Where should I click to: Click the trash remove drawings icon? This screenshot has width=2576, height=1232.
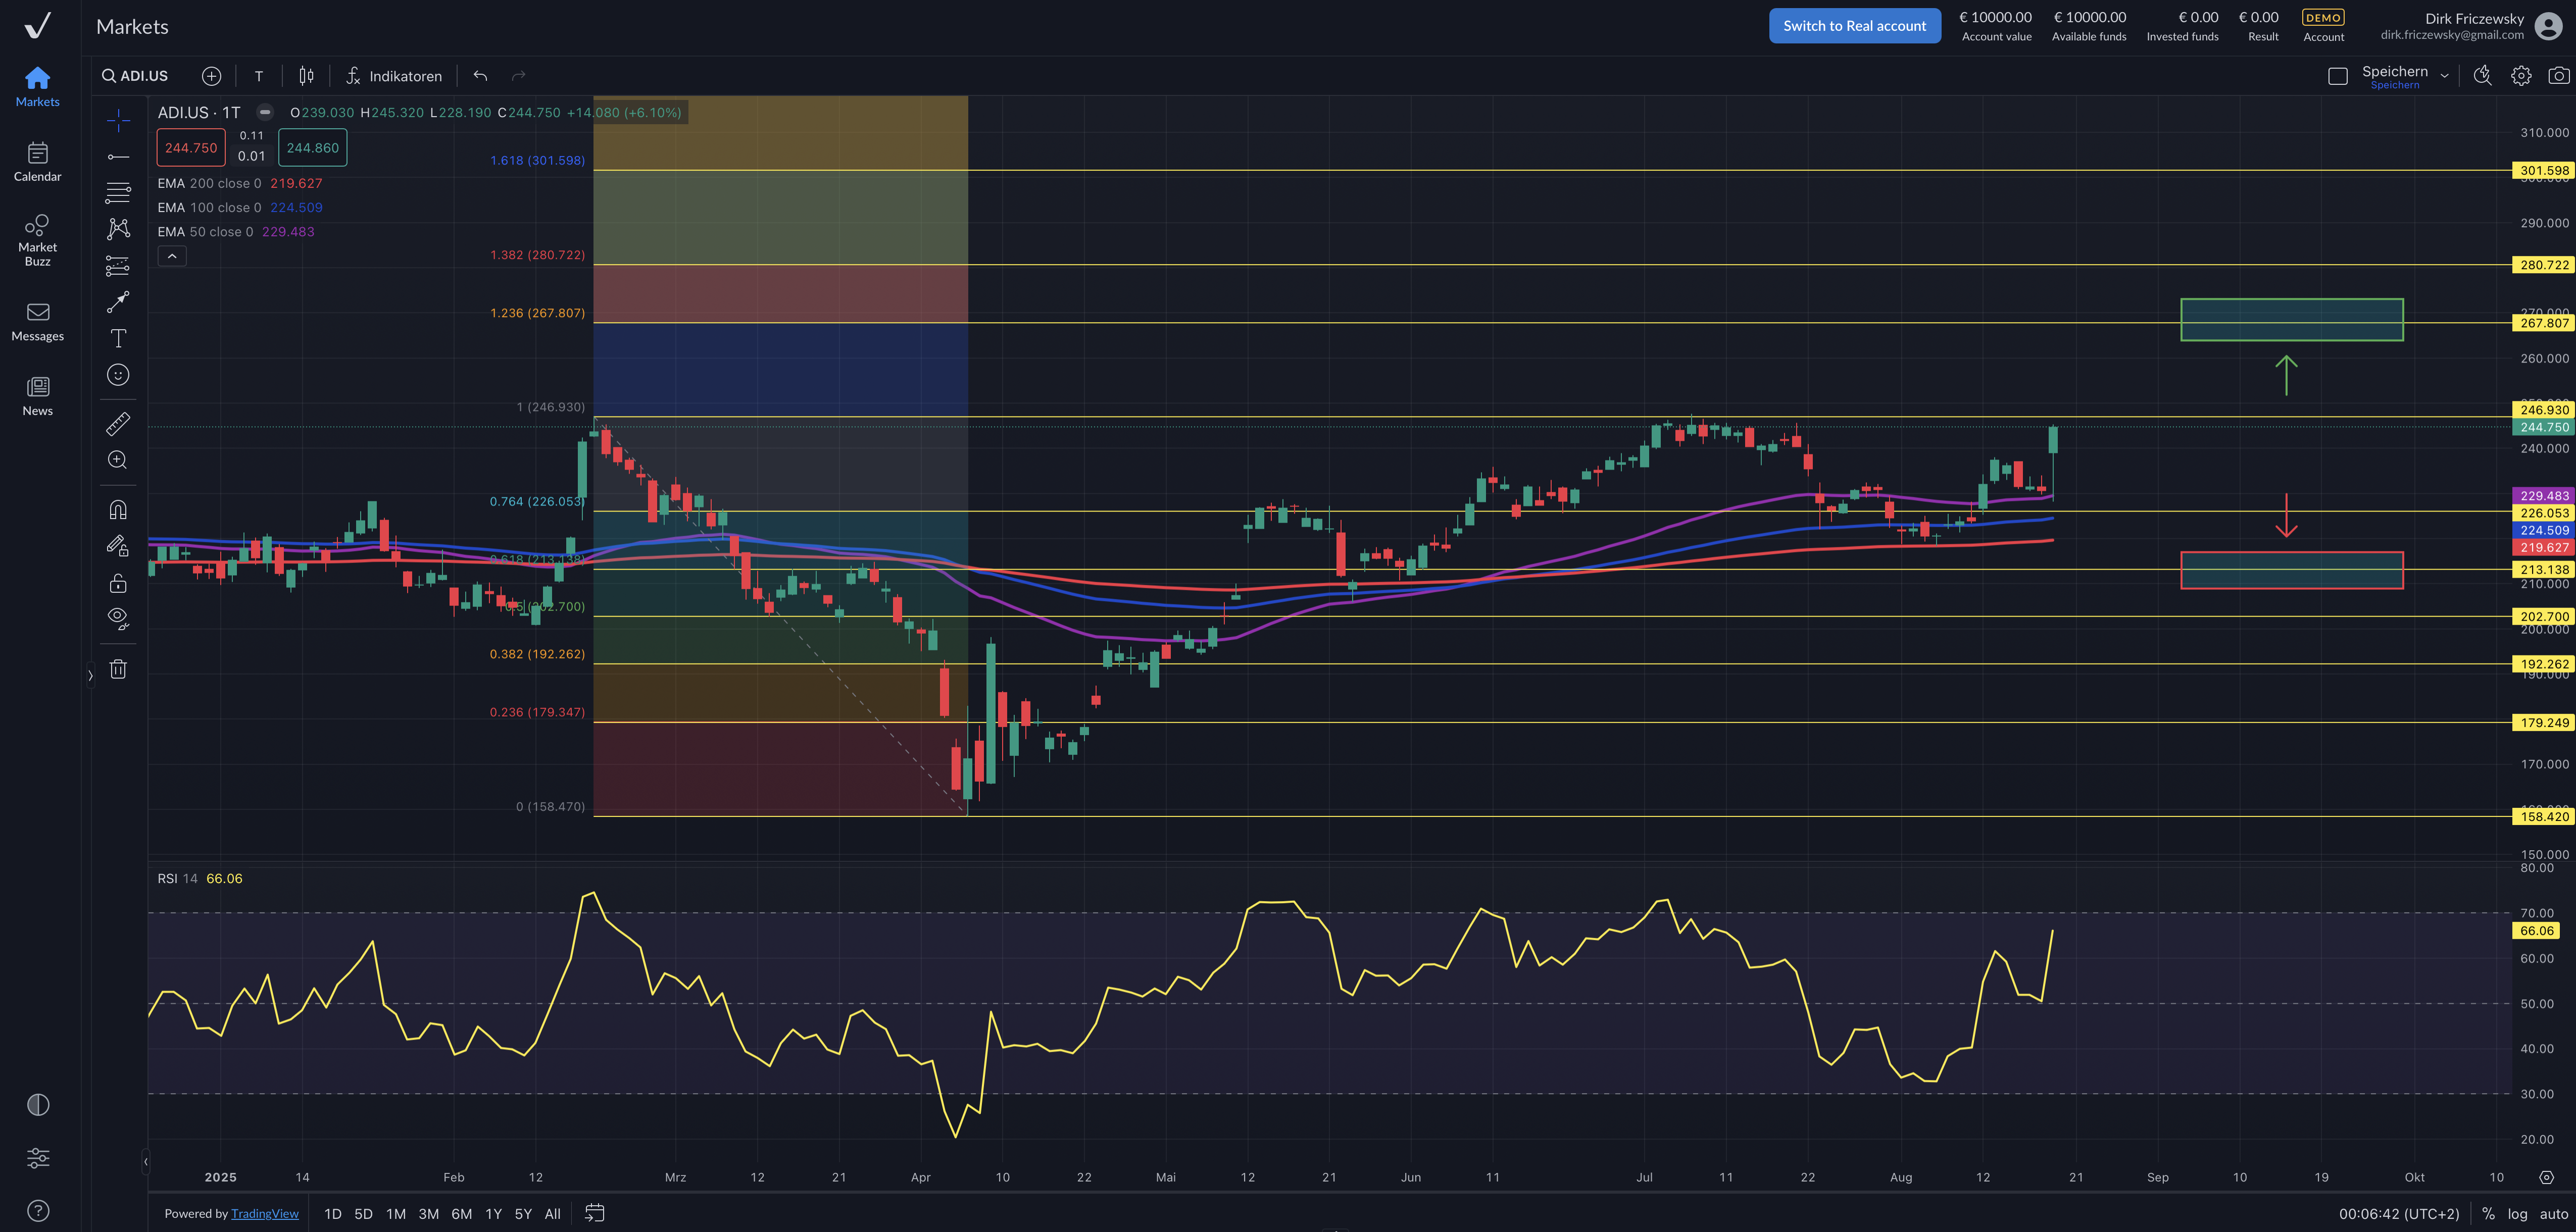pos(118,669)
